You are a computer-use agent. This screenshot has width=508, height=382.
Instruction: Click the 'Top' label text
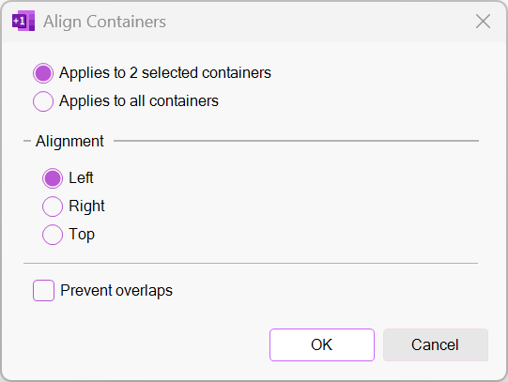(82, 235)
